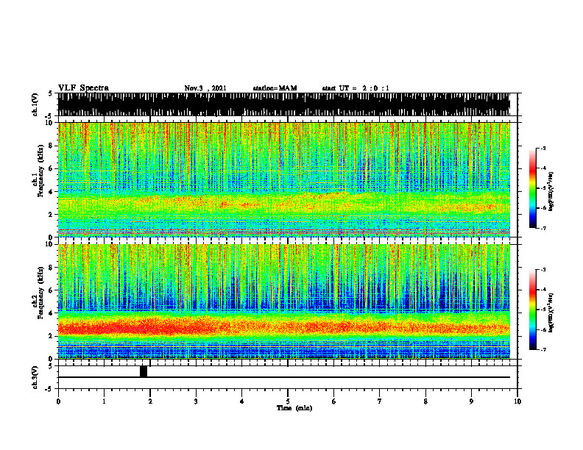Click the '6' kHz label on ch.2 axis
The width and height of the screenshot is (583, 450).
click(52, 290)
